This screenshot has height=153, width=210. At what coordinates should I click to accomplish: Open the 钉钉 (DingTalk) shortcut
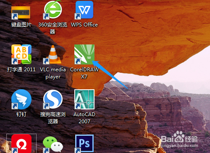(x=21, y=99)
